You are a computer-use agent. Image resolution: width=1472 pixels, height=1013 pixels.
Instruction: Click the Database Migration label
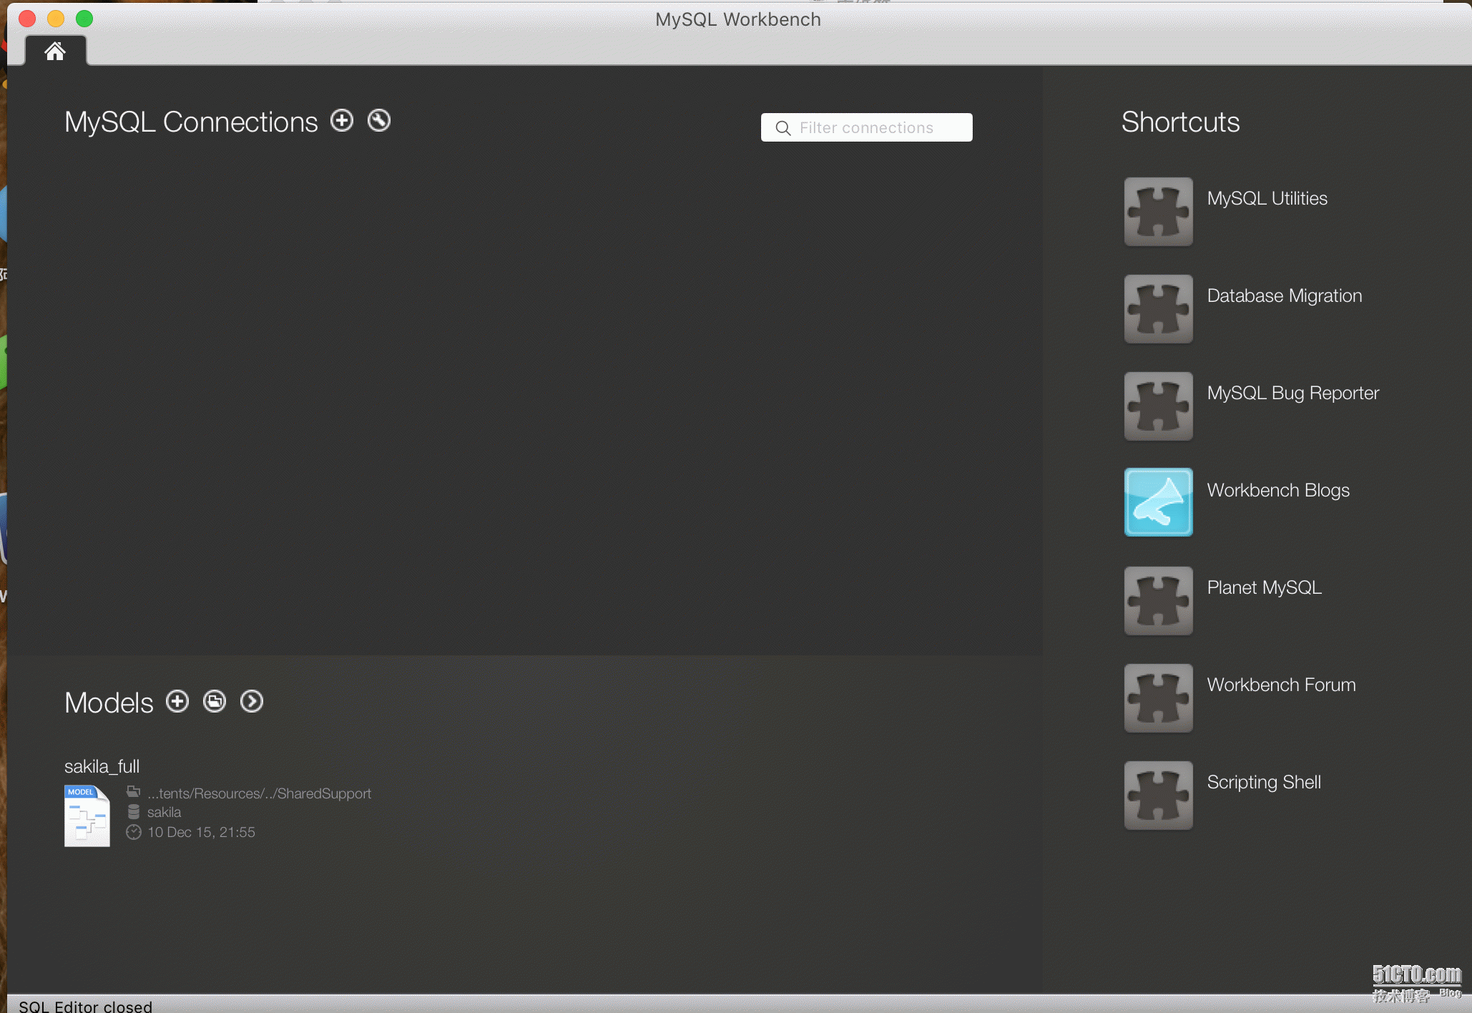click(x=1285, y=295)
